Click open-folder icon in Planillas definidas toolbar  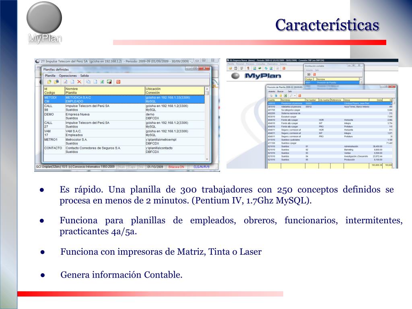(x=49, y=82)
